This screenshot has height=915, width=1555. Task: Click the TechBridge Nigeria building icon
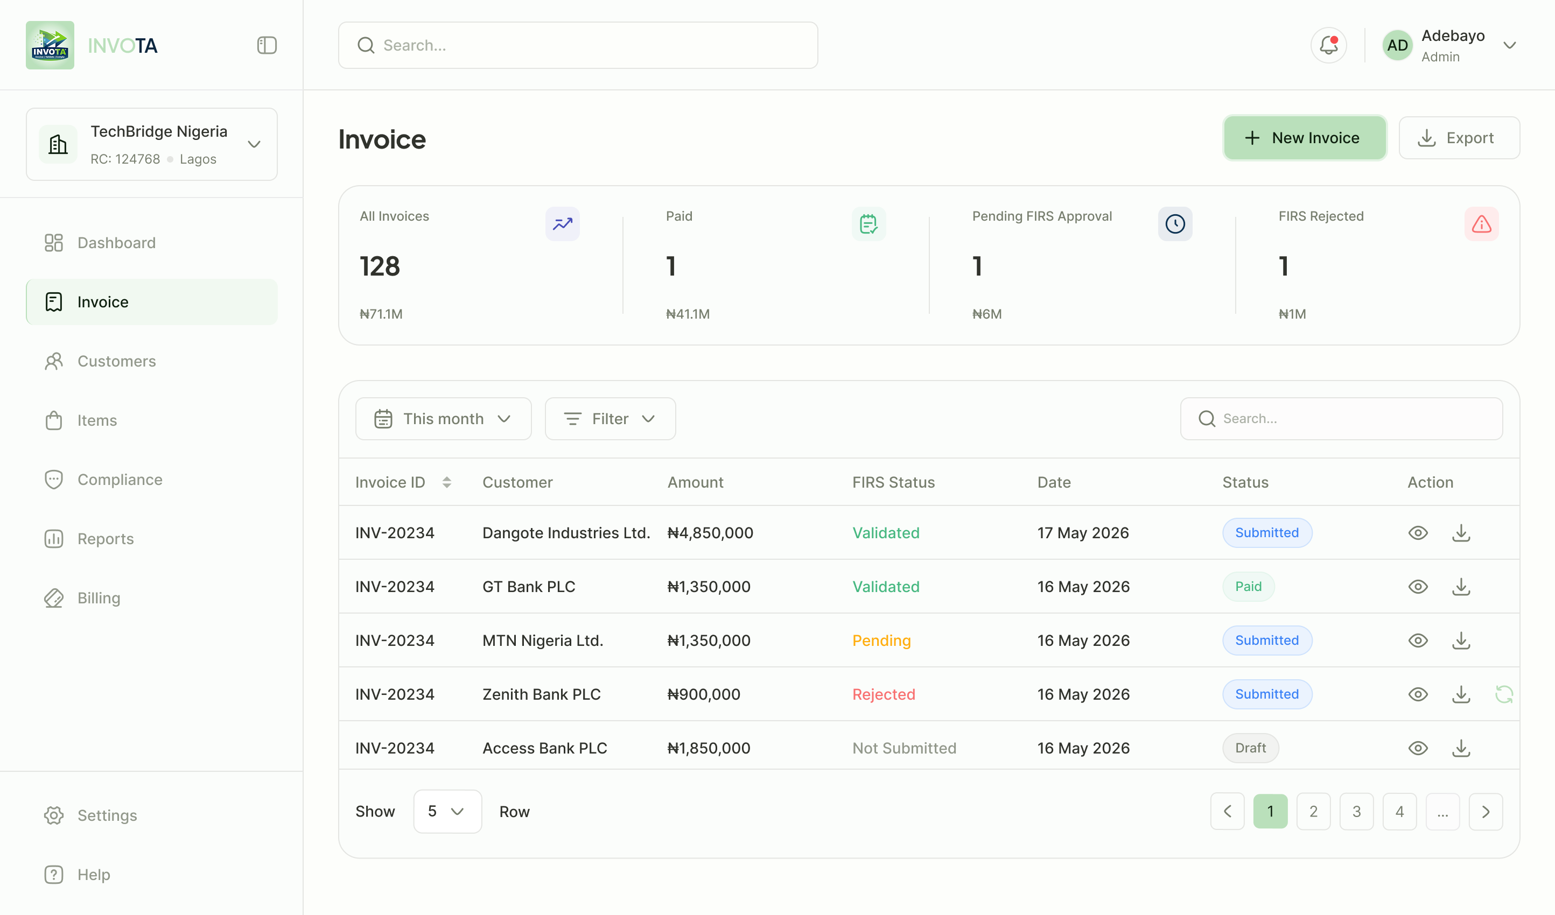[x=58, y=144]
